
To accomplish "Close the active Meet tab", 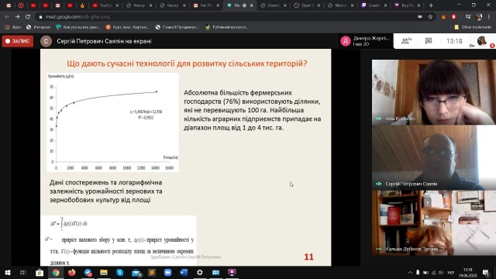I will coord(251,5).
